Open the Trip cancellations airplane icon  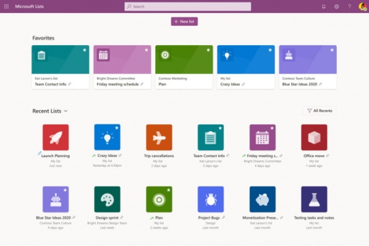pyautogui.click(x=159, y=137)
